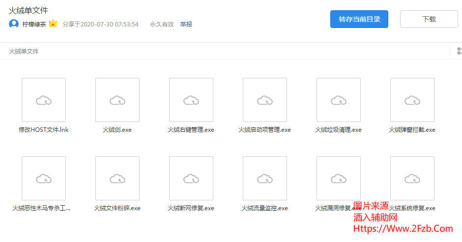Select the 火绒系统修复.exe file thumbnail
462x242 pixels.
[412, 178]
